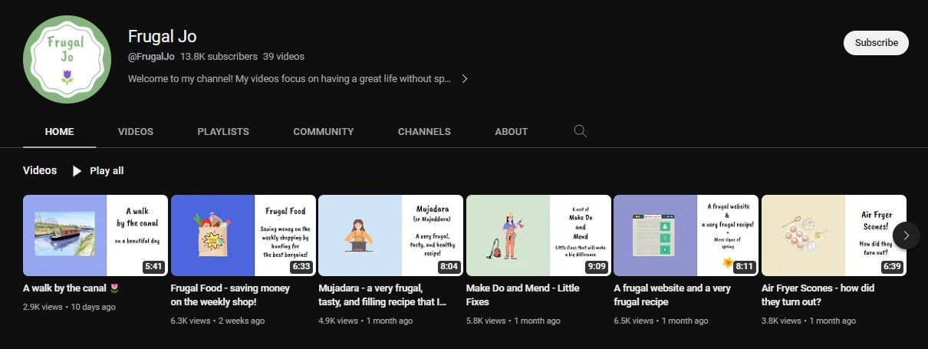Screen dimensions: 928x349
Task: Open the channel search magnifier icon
Action: point(581,131)
